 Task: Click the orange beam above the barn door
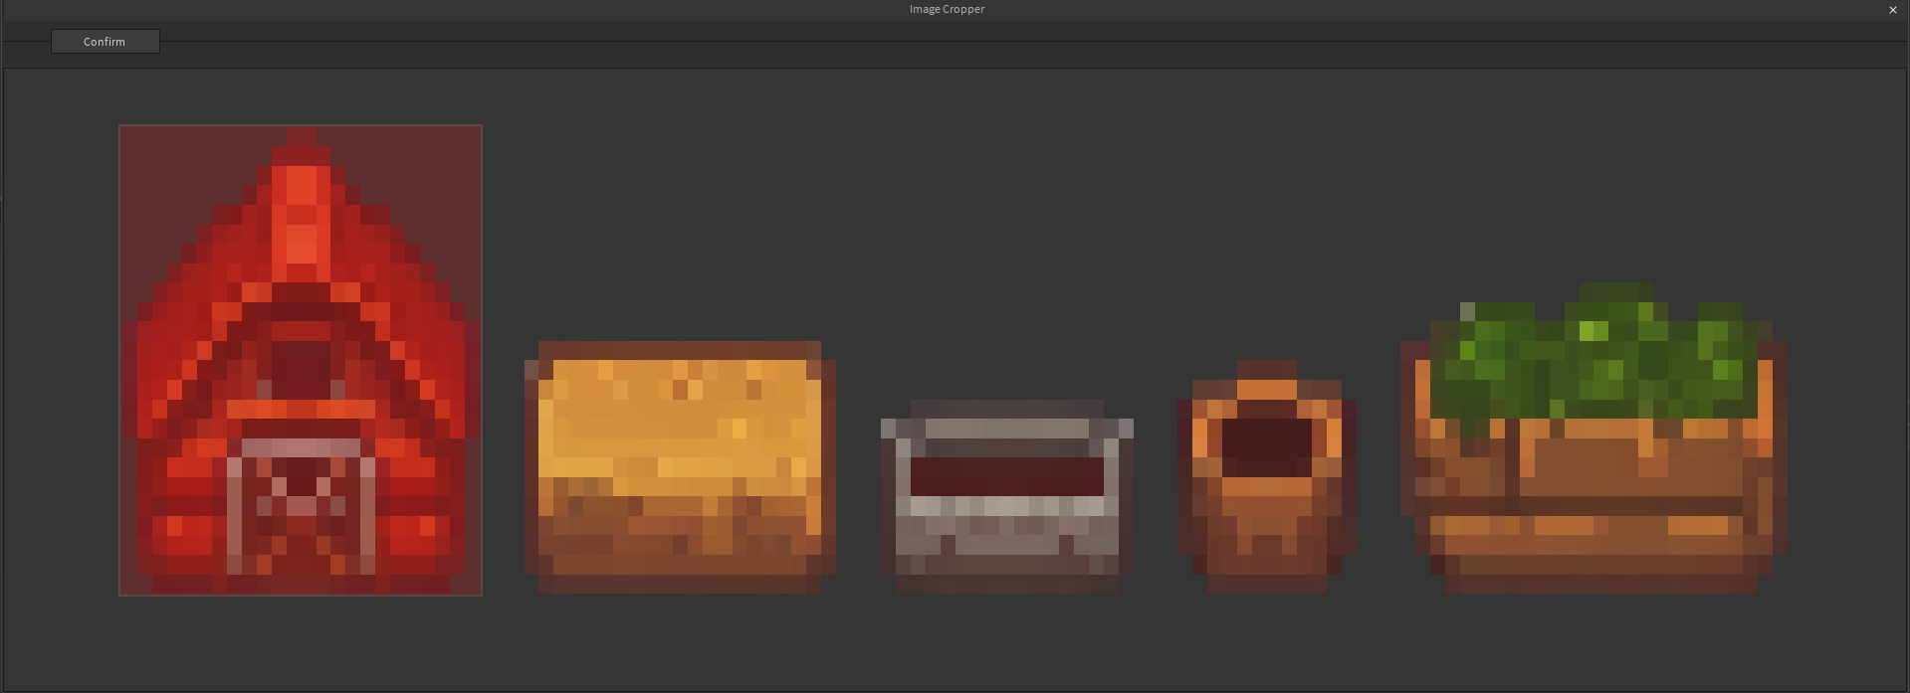pyautogui.click(x=301, y=409)
